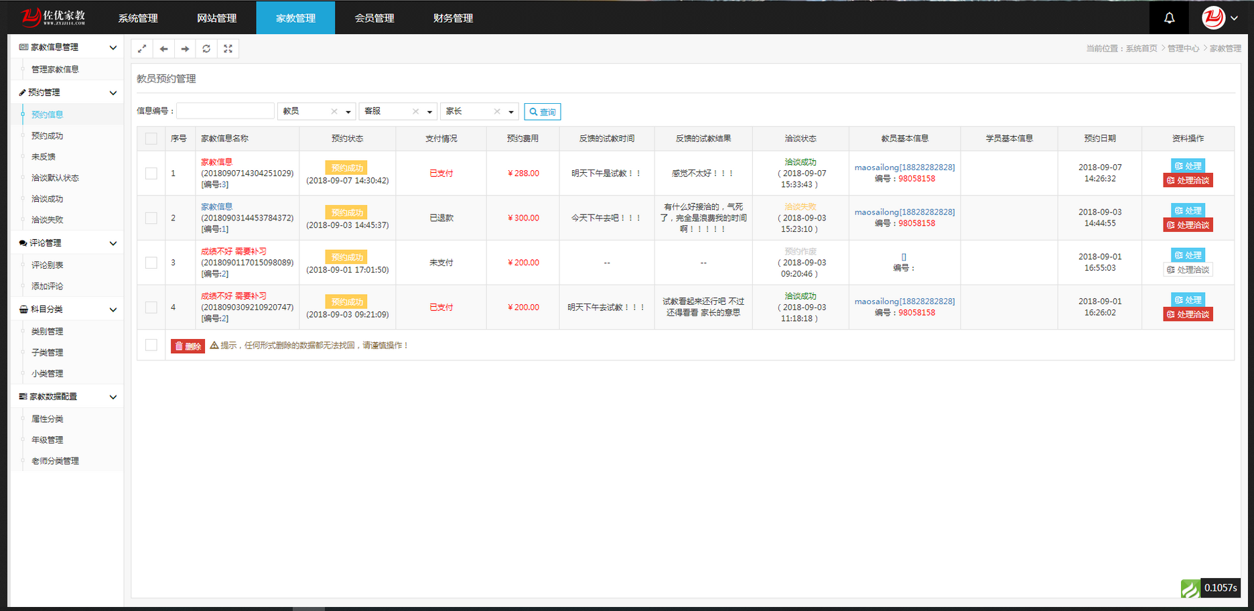Select 洽谈成功 in the sidebar
1254x611 pixels.
coord(47,199)
